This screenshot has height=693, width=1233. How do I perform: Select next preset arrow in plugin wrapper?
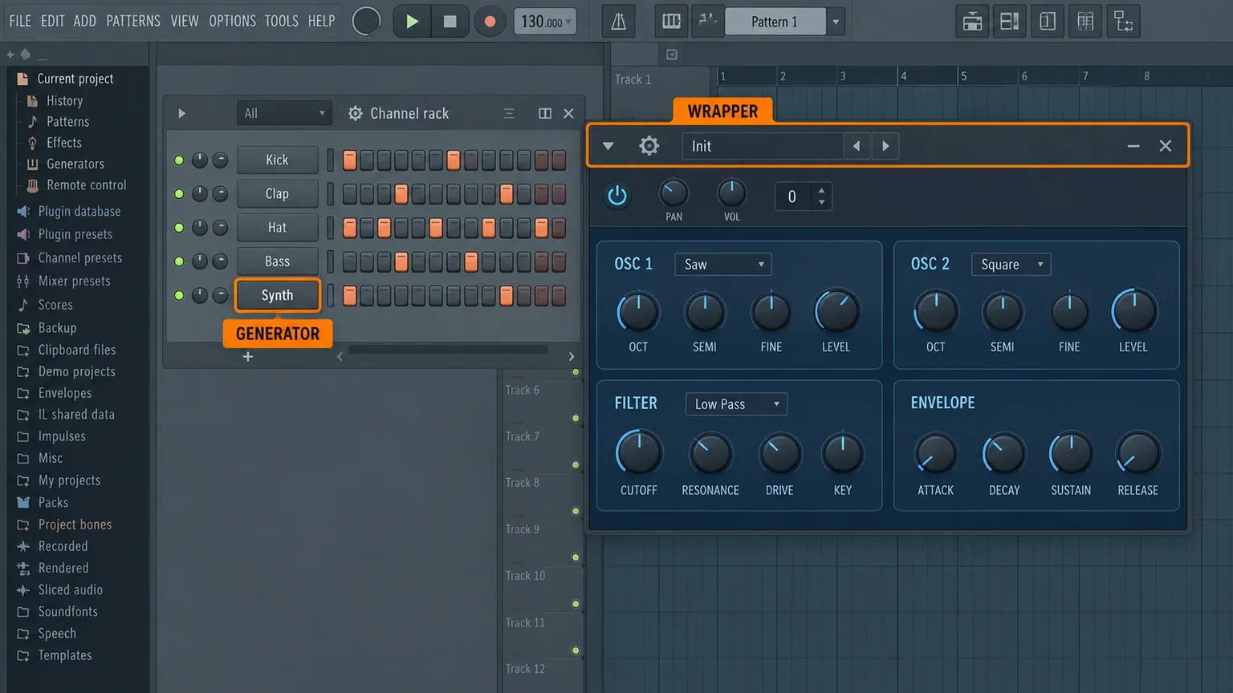885,146
